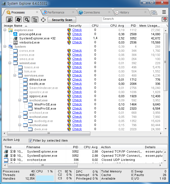Screen dimensions: 170x184
Task: Sort by the PID column header
Action: 132,26
